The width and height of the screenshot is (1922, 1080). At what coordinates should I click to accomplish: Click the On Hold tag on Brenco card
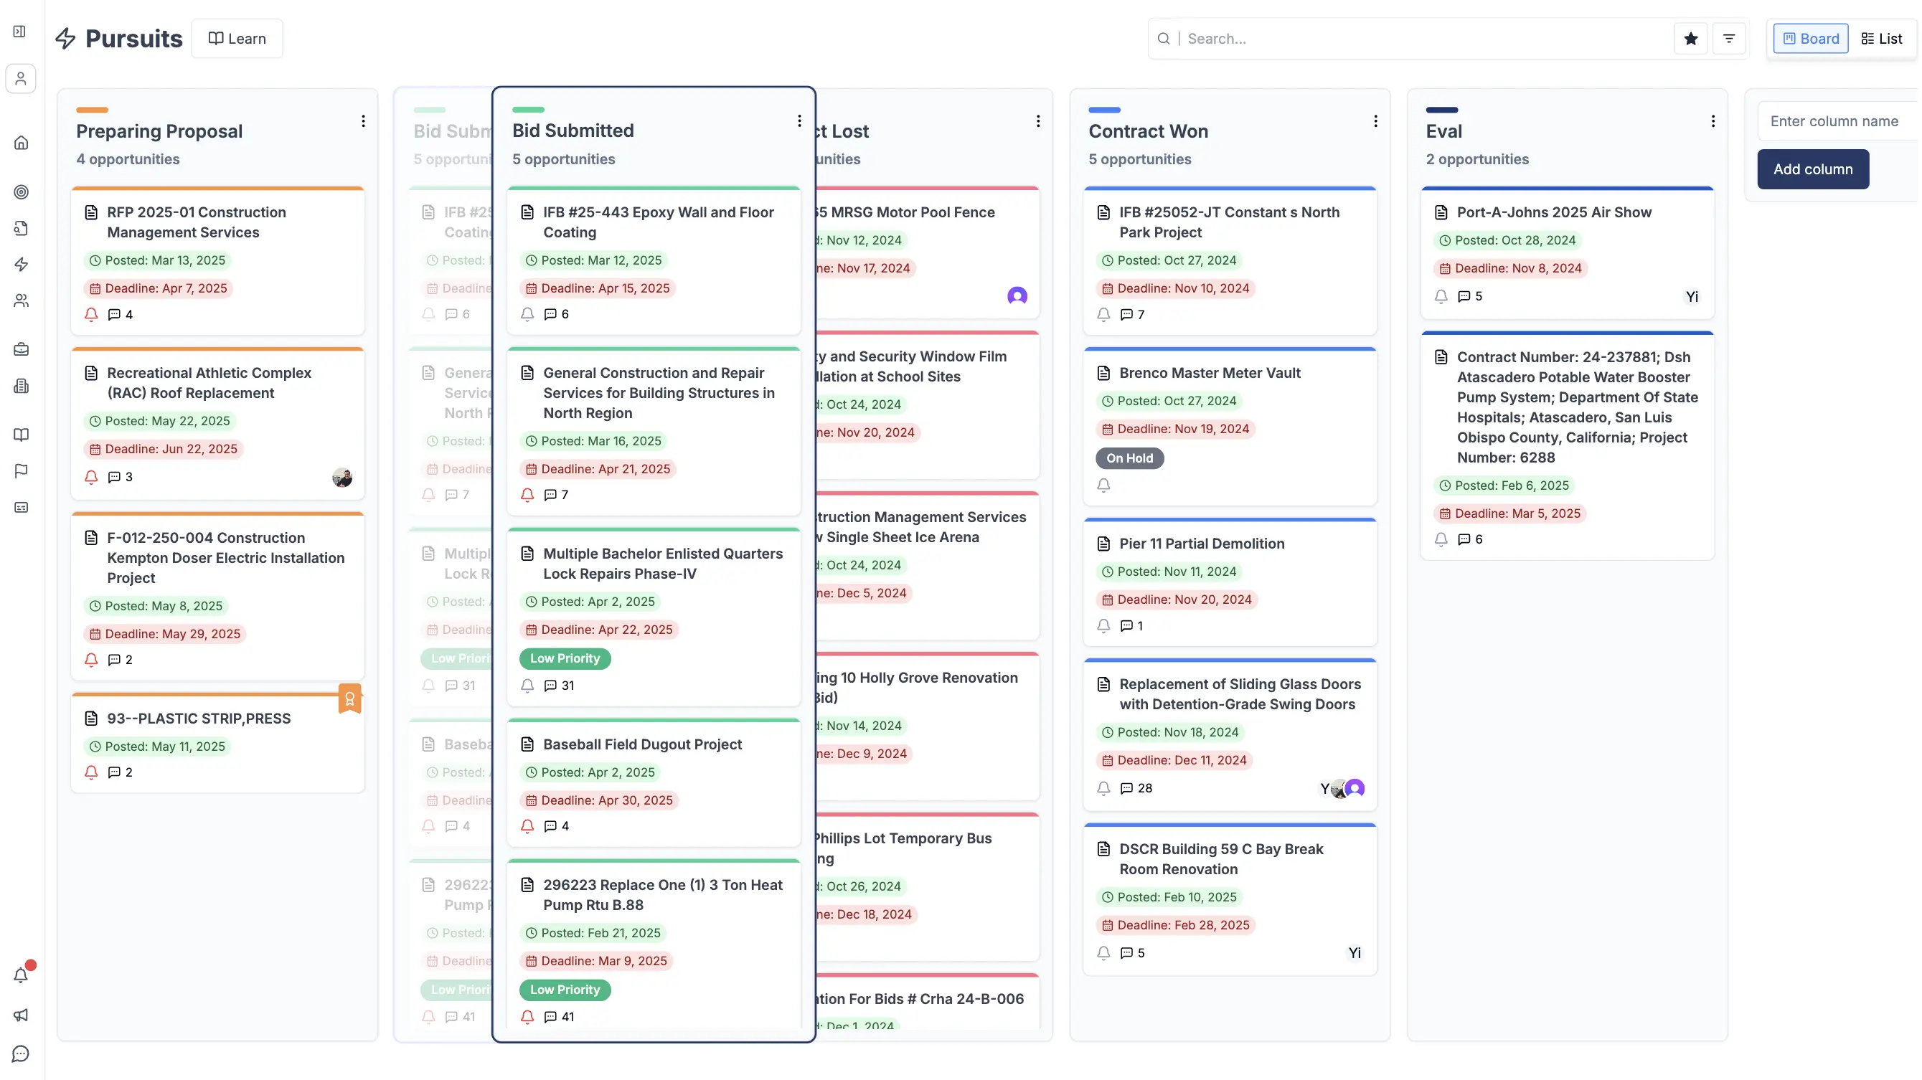tap(1130, 458)
